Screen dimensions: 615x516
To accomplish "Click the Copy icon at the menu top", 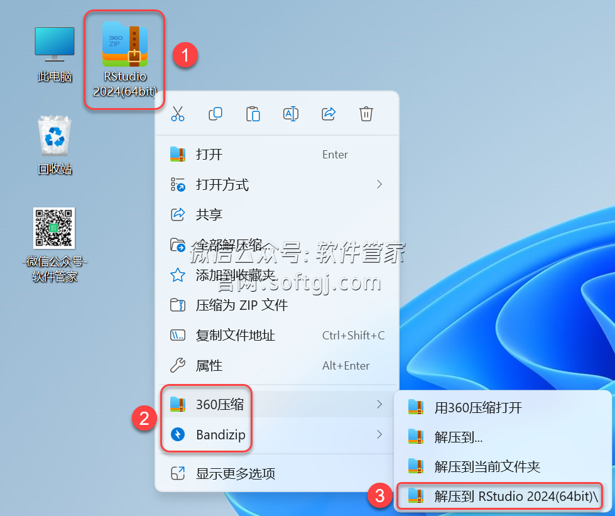I will click(215, 114).
